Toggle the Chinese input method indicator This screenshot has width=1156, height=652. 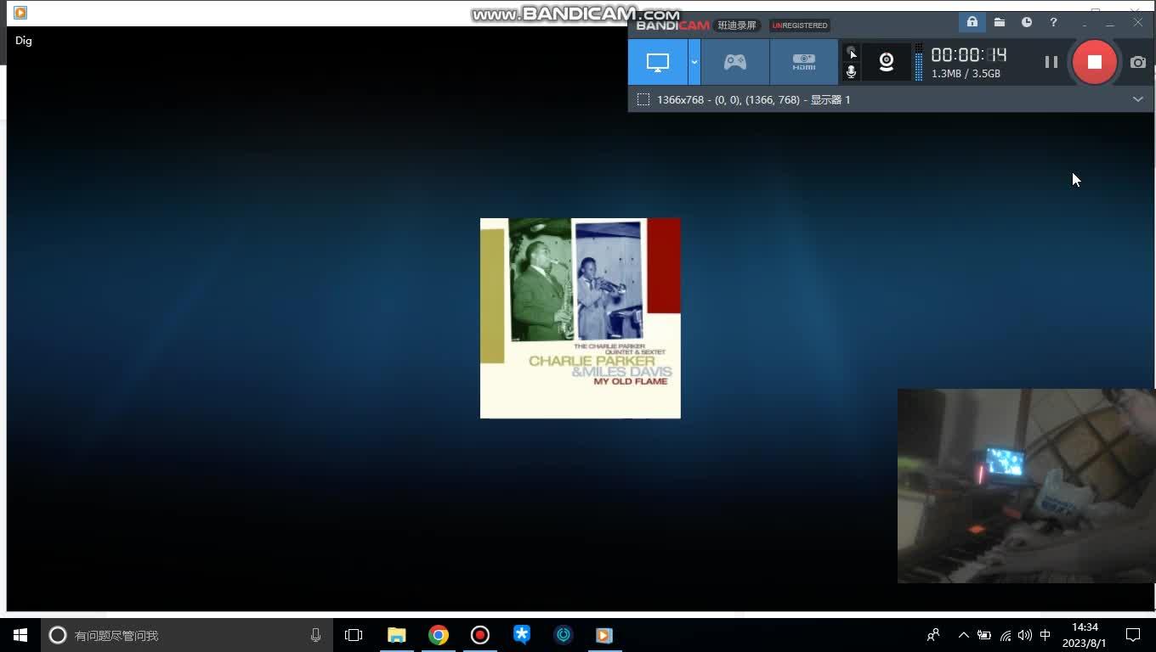1045,635
